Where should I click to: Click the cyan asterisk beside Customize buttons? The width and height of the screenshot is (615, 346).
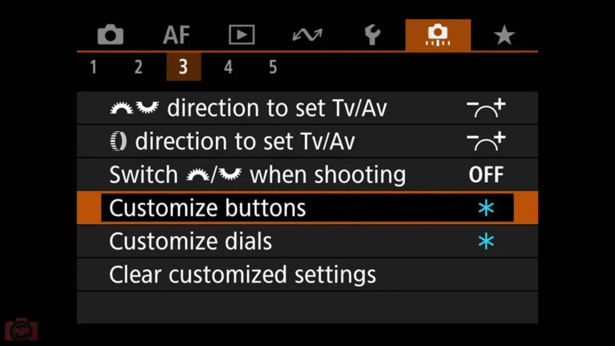coord(486,208)
